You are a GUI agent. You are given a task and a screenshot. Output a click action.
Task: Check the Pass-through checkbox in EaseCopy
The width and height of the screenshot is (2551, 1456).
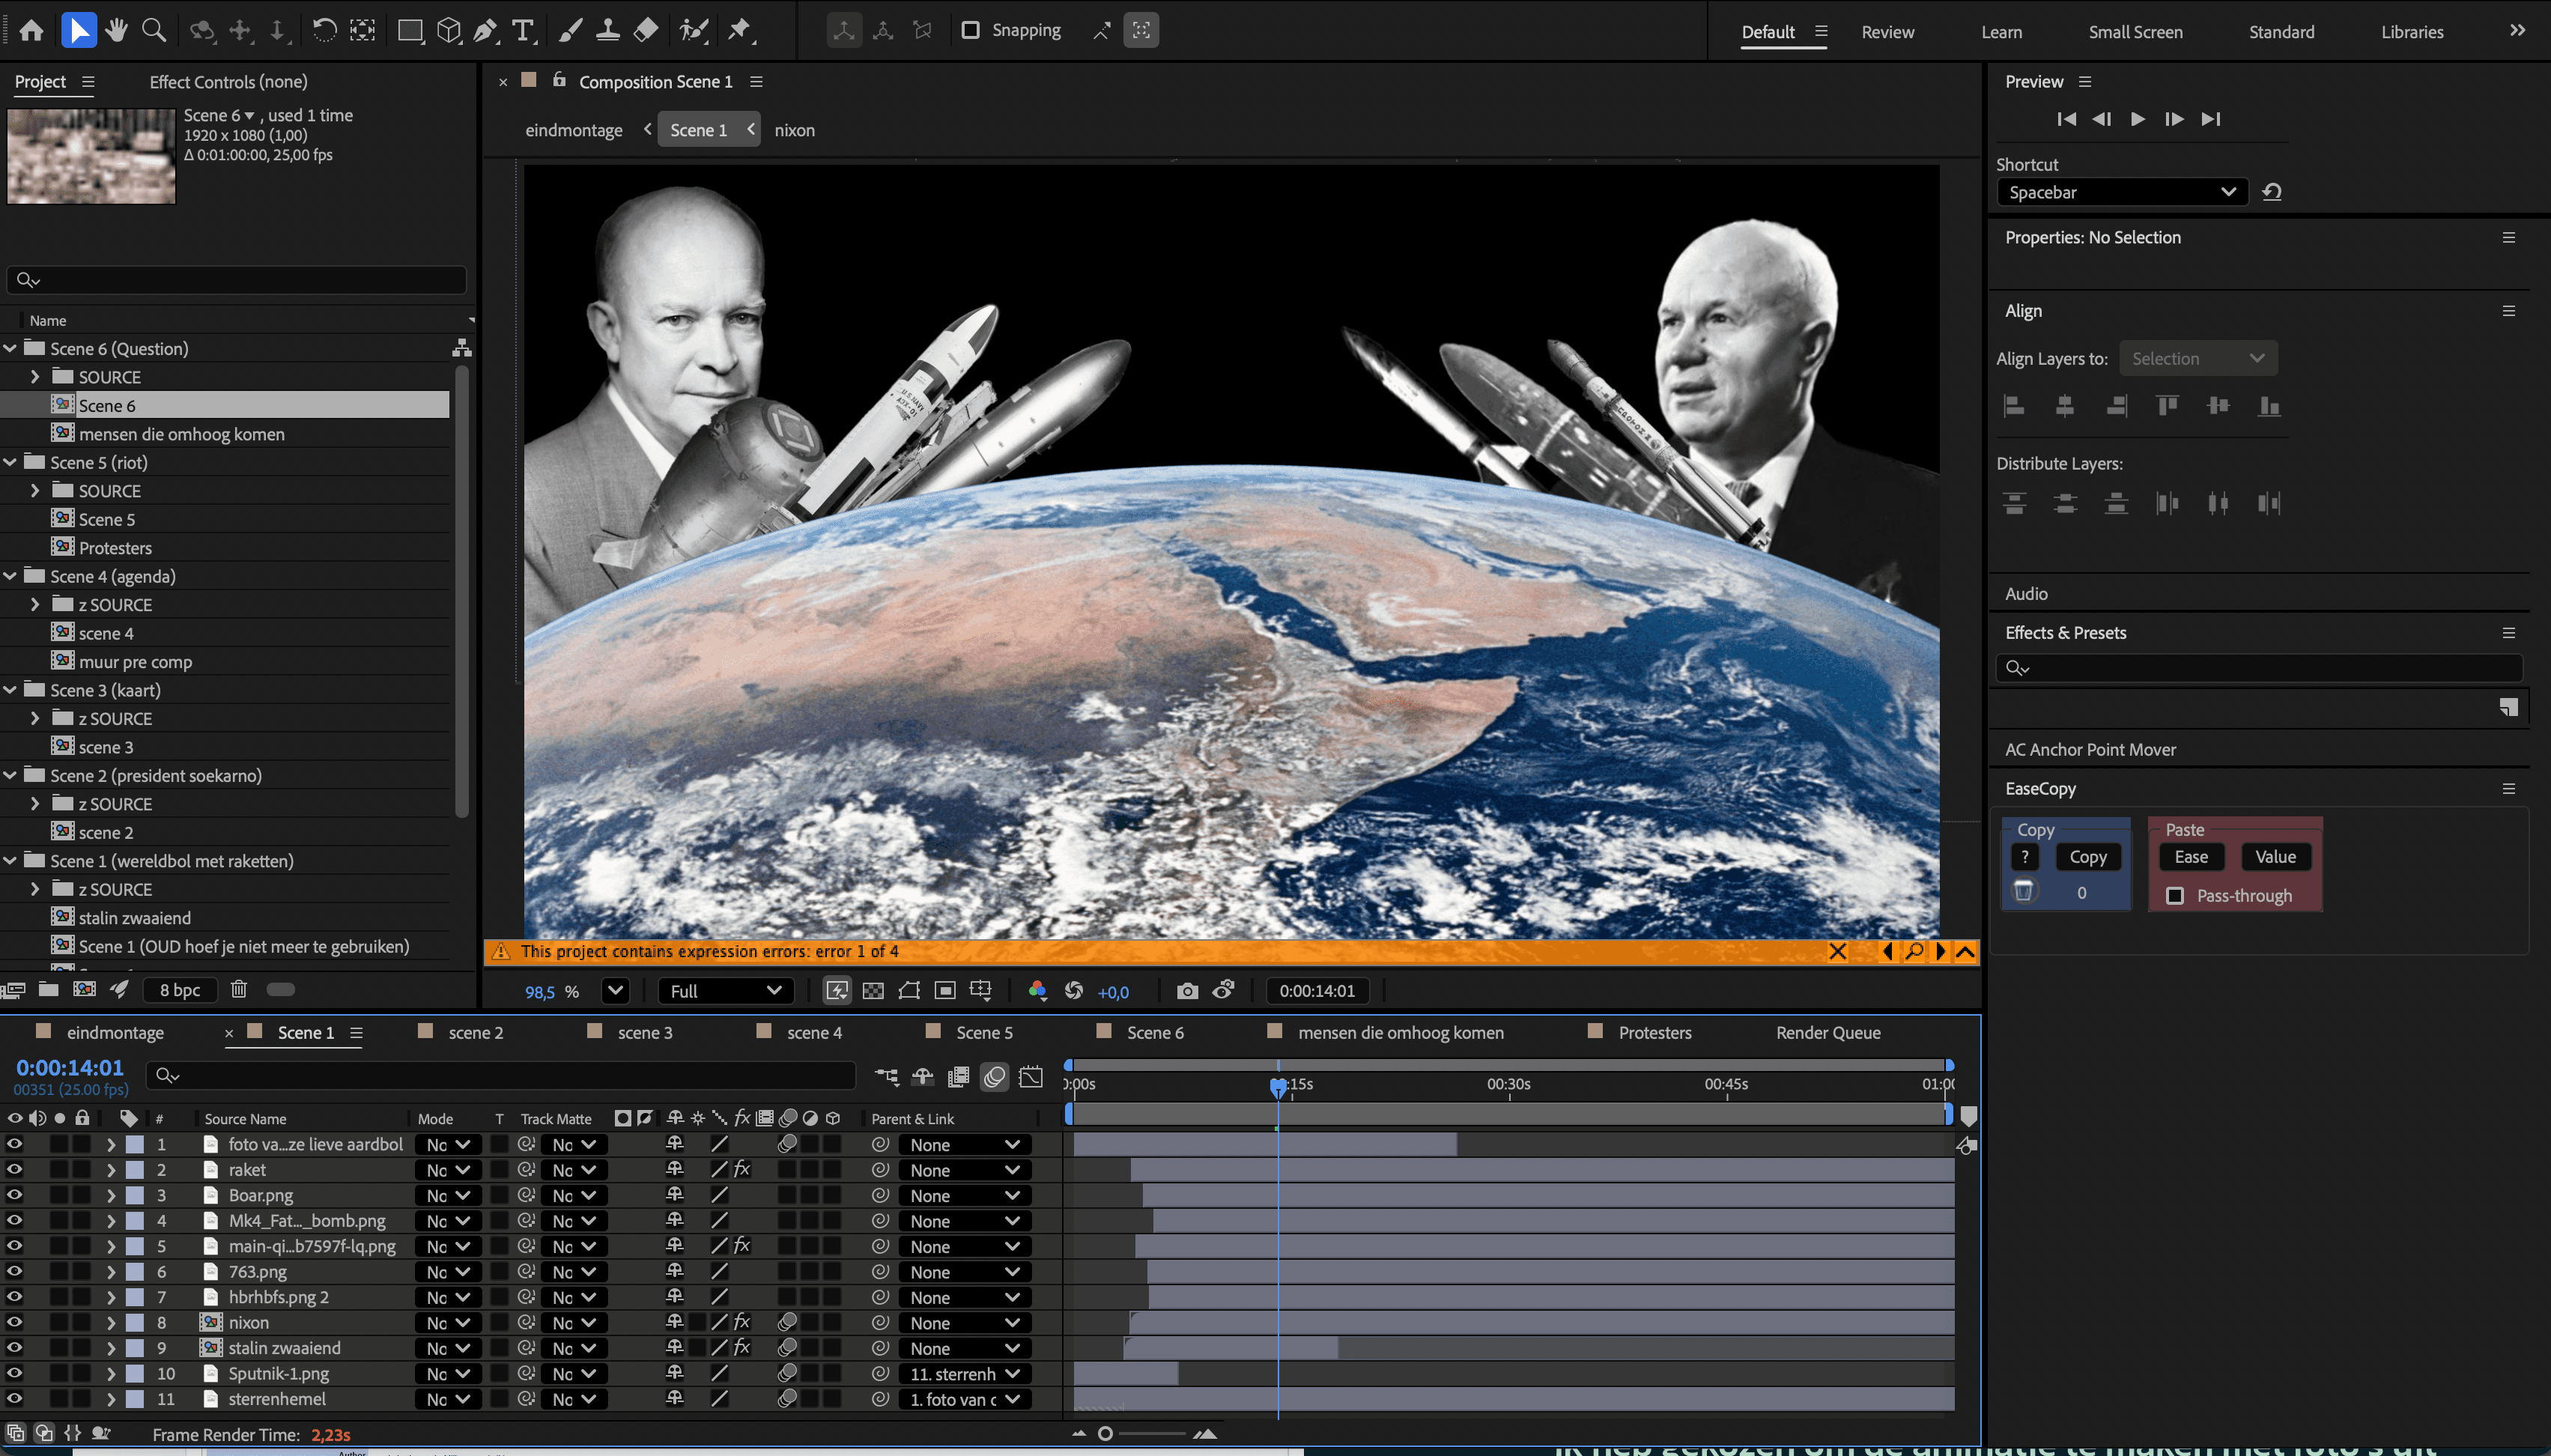click(2174, 895)
